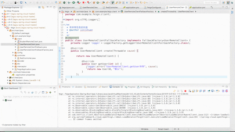The width and height of the screenshot is (235, 132).
Task: Open the Git Staging view tab
Action: pyautogui.click(x=145, y=87)
